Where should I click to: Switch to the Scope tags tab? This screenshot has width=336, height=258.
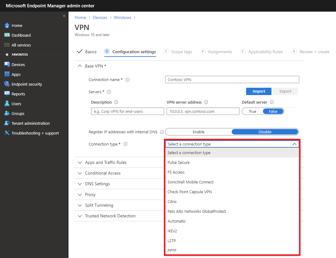181,52
